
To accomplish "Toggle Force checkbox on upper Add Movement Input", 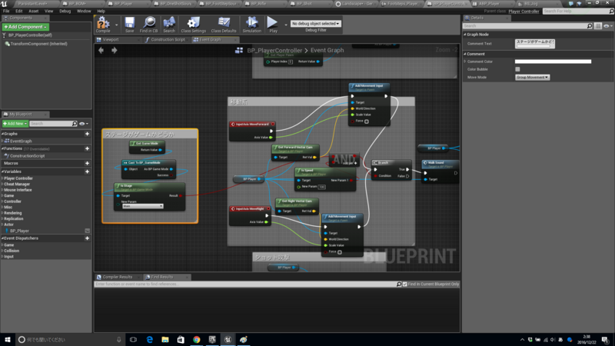I will tap(367, 121).
